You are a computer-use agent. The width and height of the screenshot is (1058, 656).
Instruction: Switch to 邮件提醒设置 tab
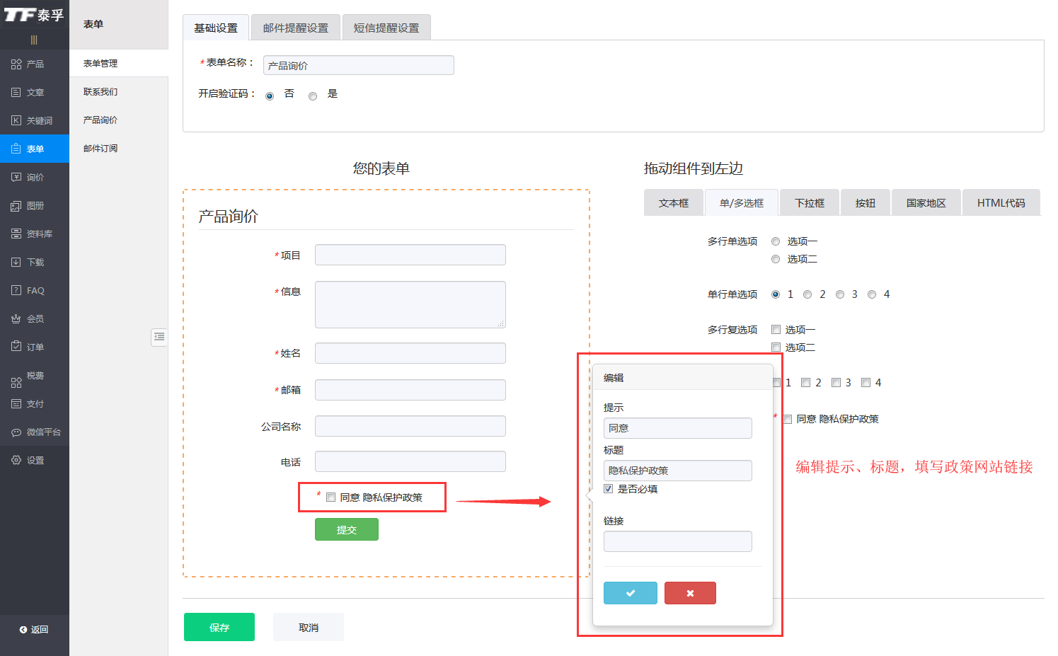(x=295, y=28)
